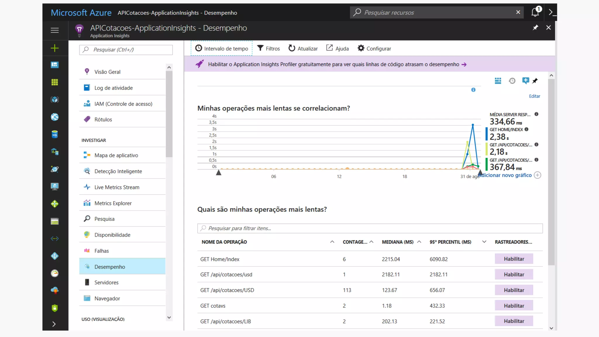Screen dimensions: 599x337
Task: Click info icon next to GET HOME/INDEX
Action: (526, 129)
